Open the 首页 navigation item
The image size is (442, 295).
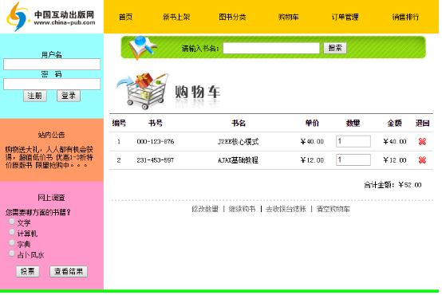click(126, 18)
